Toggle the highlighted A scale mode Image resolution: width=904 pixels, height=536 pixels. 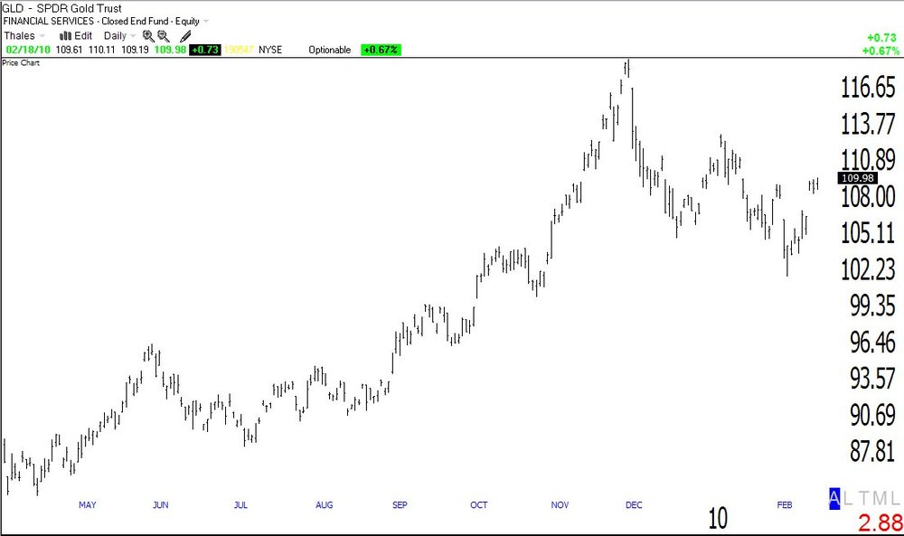834,499
